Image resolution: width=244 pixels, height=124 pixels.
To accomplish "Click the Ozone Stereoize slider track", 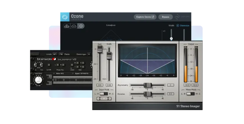I will tap(184, 35).
